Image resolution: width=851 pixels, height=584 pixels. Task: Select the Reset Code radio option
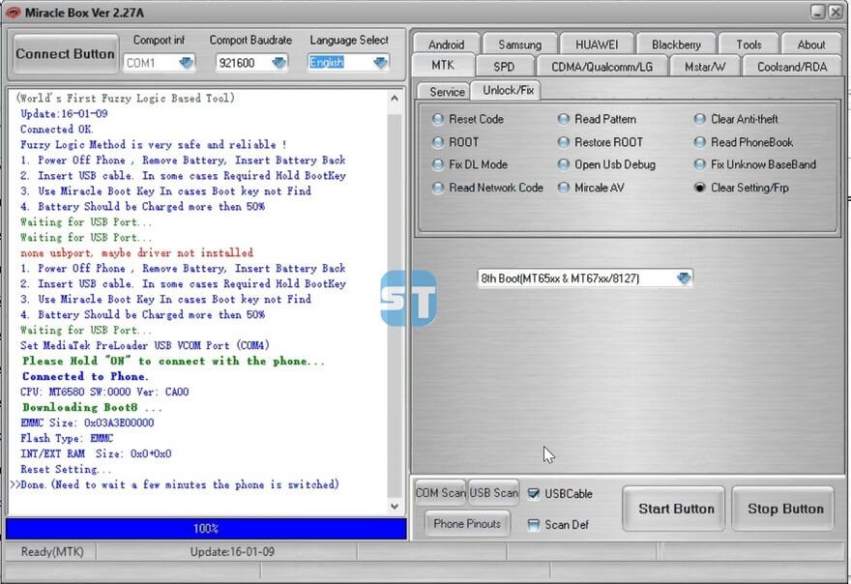point(439,119)
